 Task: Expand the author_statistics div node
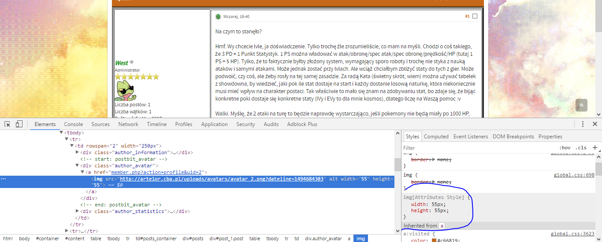(x=78, y=211)
